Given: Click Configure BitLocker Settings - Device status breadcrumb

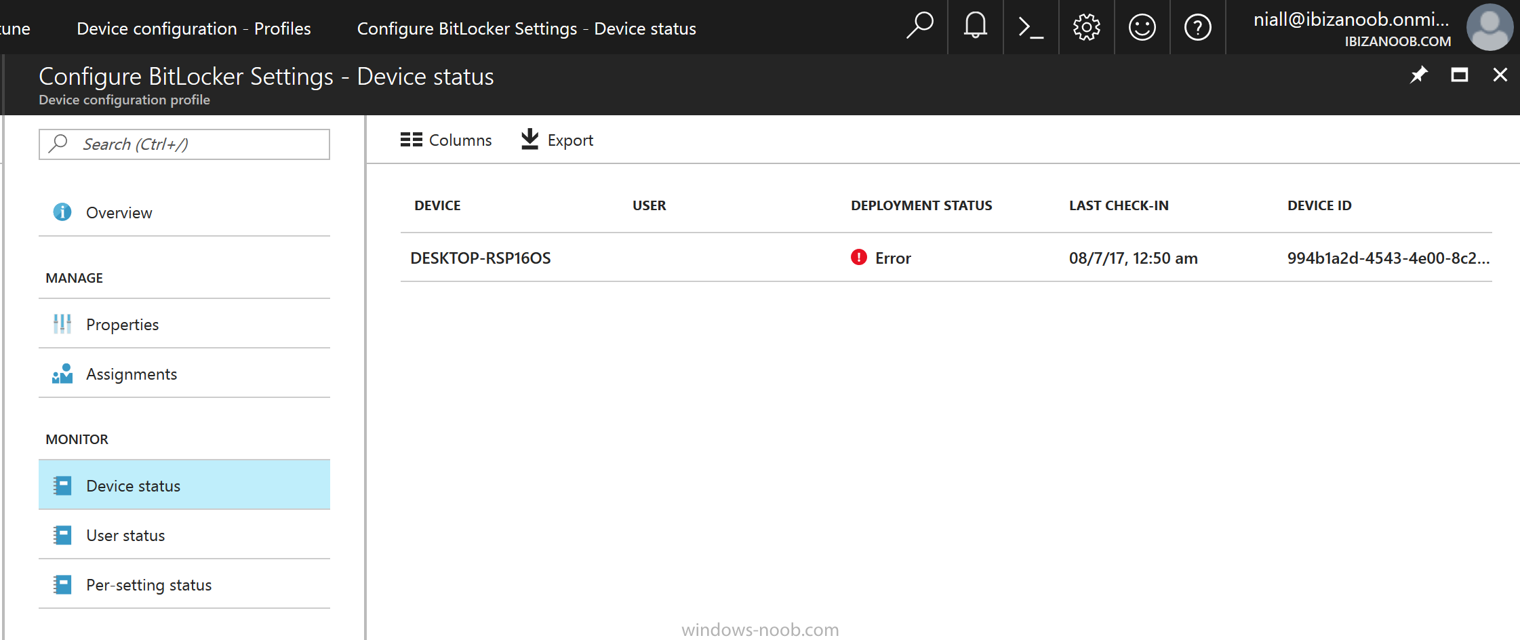Looking at the screenshot, I should pyautogui.click(x=527, y=28).
